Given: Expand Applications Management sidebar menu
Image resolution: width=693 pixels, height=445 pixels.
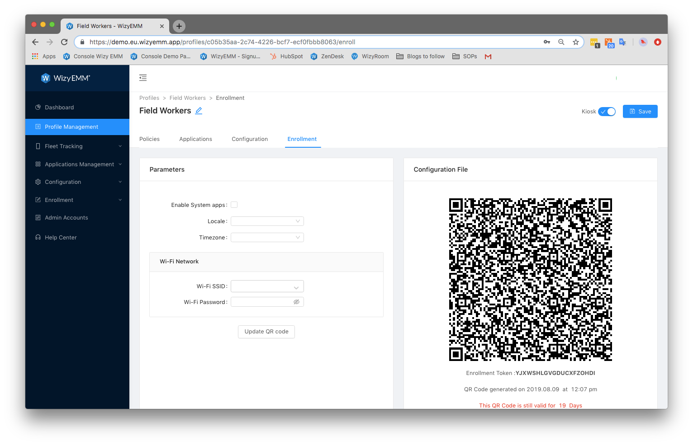Looking at the screenshot, I should coord(77,164).
